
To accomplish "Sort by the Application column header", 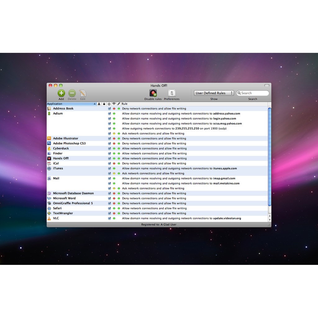I will pos(71,104).
